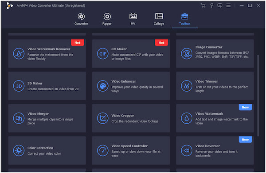Click the Video Reverser rewind icon
Viewport: 266px width, 173px height.
pyautogui.click(x=187, y=151)
